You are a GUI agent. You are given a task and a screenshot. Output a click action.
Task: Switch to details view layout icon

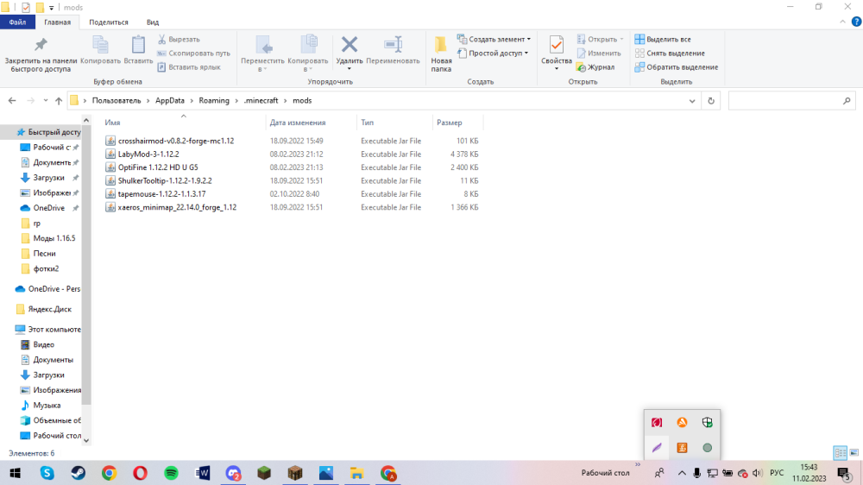[840, 452]
